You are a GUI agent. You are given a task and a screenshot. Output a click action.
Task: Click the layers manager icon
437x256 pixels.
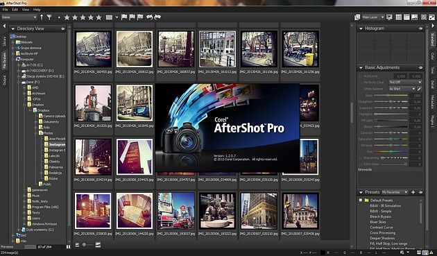pyautogui.click(x=357, y=17)
